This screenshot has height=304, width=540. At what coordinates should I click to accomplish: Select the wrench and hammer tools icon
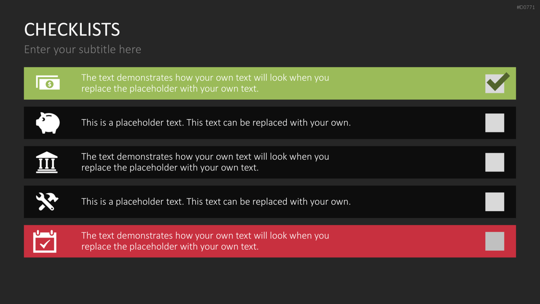coord(47,201)
